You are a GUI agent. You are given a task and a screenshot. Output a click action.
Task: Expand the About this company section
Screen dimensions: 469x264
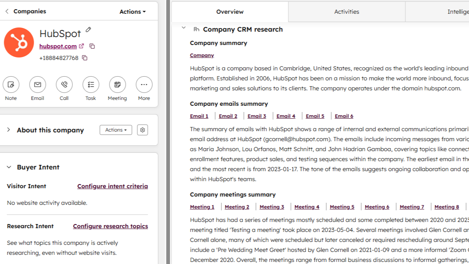pos(8,130)
